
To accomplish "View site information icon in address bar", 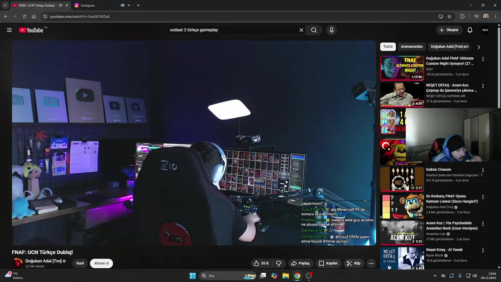I will (45, 16).
